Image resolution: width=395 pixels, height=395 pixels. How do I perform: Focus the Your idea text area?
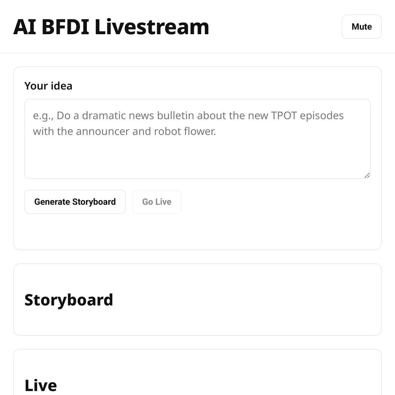pos(197,139)
